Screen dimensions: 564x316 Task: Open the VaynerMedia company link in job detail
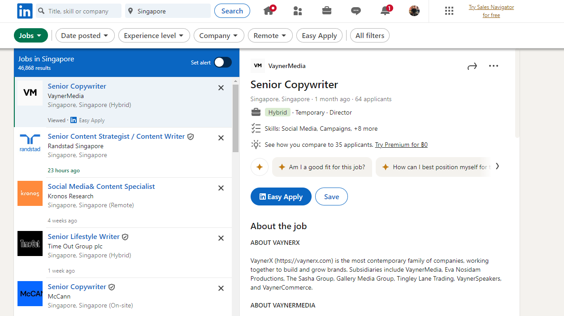point(287,66)
